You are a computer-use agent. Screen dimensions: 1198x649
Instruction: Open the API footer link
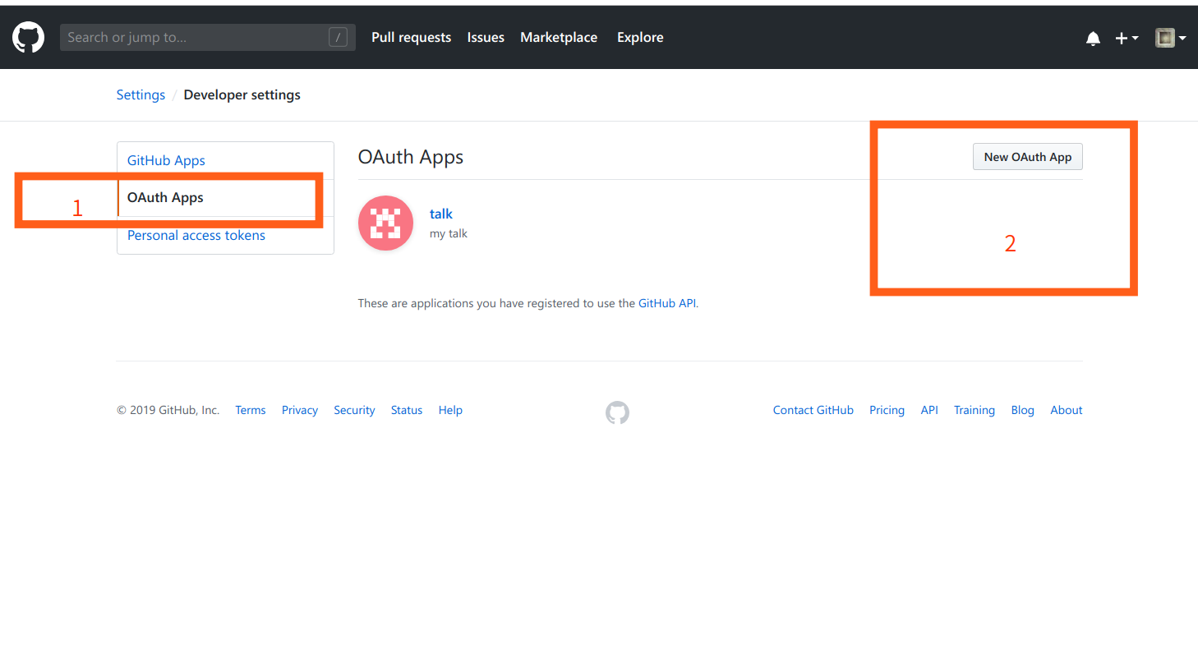pos(929,410)
